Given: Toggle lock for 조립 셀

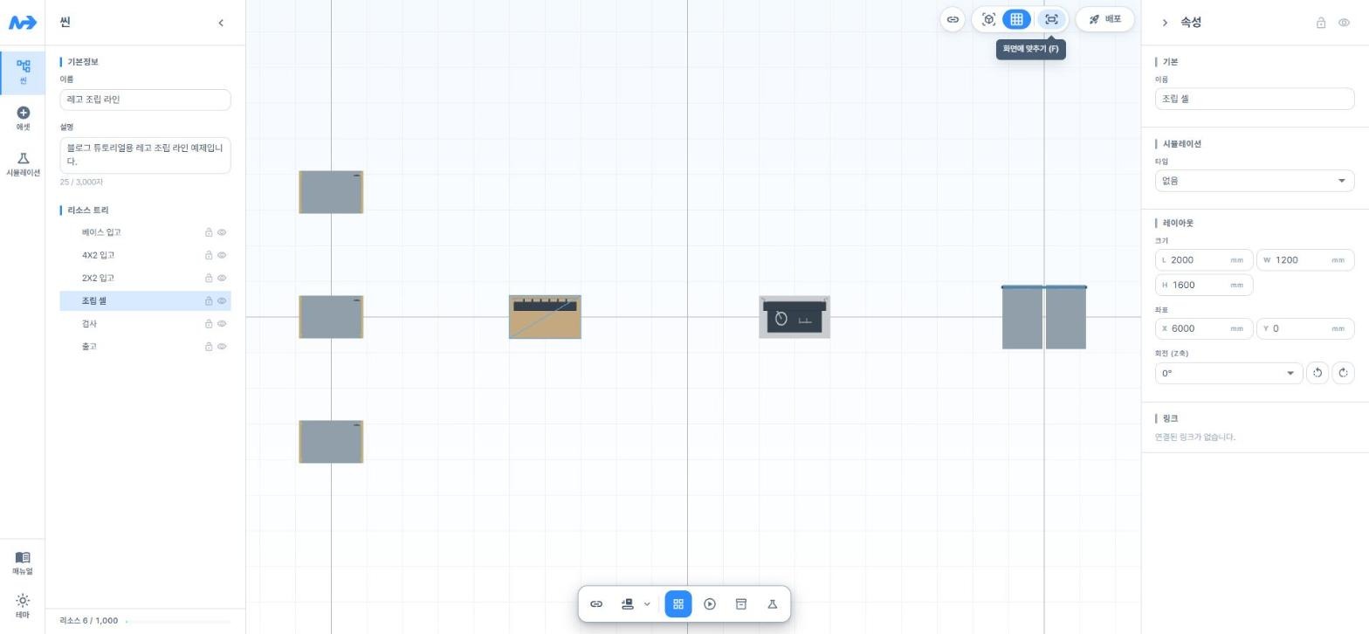Looking at the screenshot, I should click(209, 300).
